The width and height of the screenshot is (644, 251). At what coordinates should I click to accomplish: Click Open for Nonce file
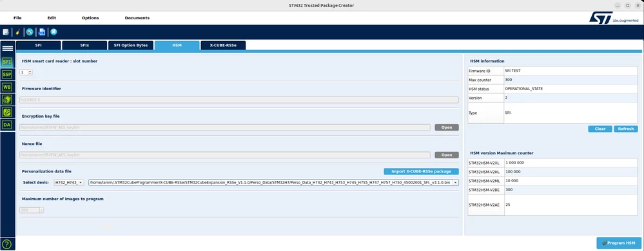(447, 155)
